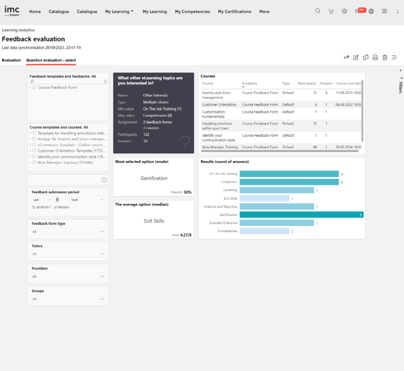Click the print report icon

(x=375, y=58)
